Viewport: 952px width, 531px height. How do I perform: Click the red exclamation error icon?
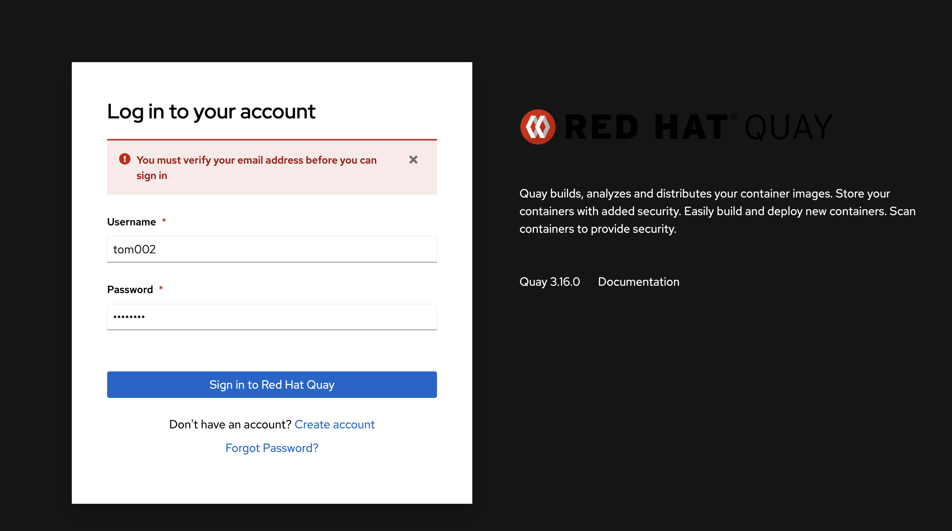(124, 159)
